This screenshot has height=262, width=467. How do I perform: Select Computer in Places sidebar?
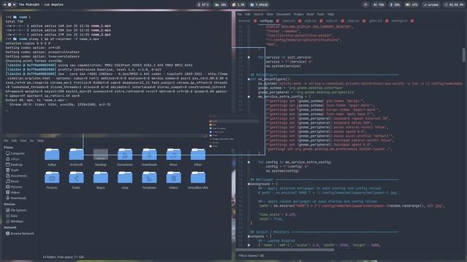click(x=15, y=154)
